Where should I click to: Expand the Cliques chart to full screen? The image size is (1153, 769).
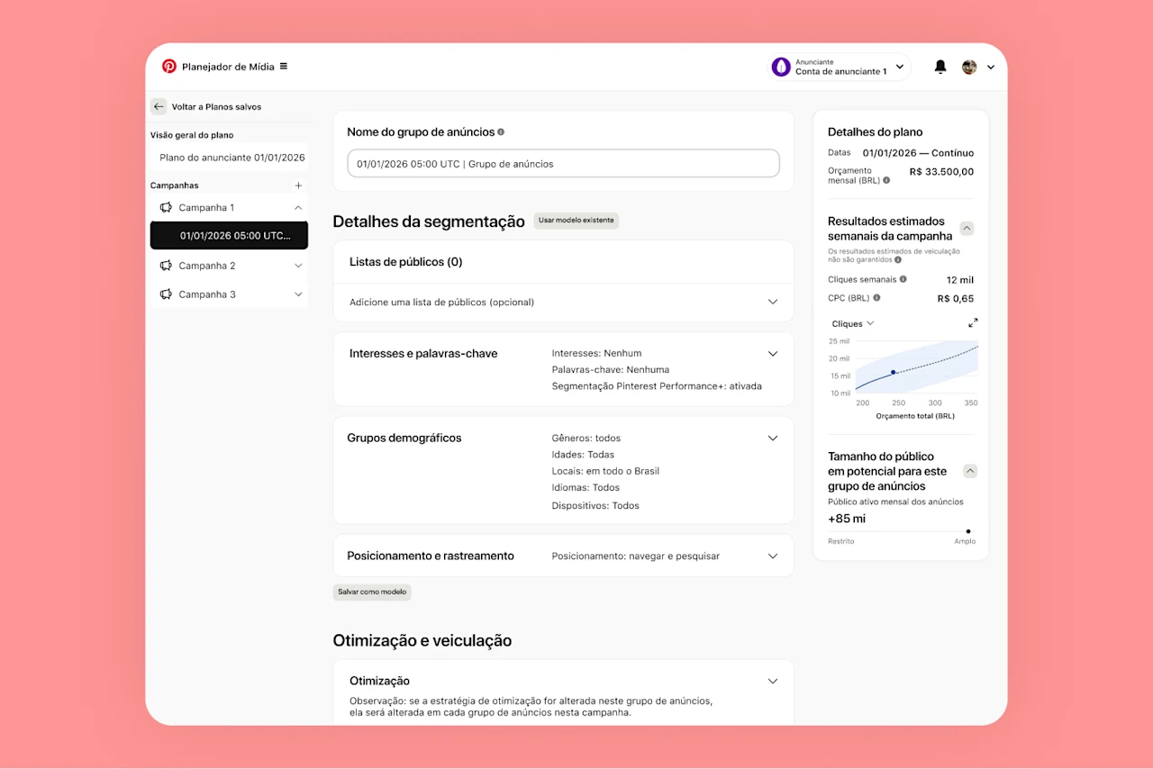tap(971, 322)
